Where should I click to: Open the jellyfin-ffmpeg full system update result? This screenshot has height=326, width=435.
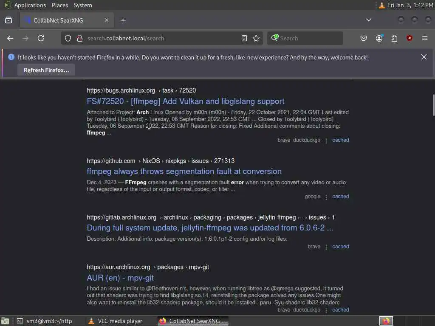pyautogui.click(x=210, y=228)
